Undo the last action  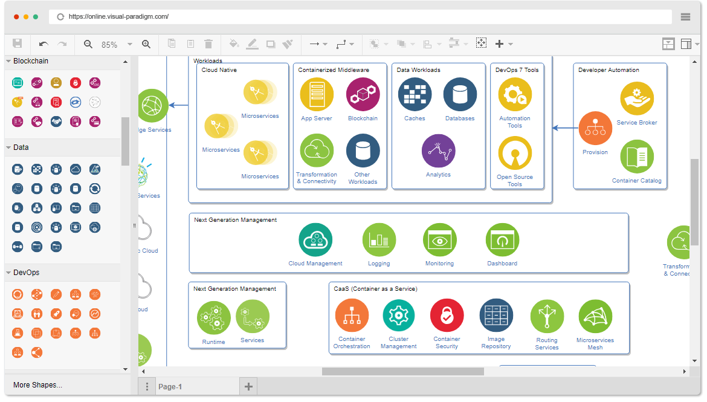click(x=41, y=44)
